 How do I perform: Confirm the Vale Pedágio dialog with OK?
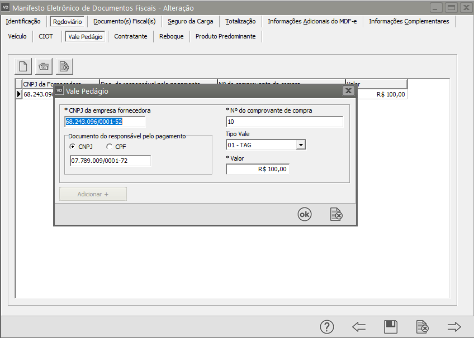[304, 215]
